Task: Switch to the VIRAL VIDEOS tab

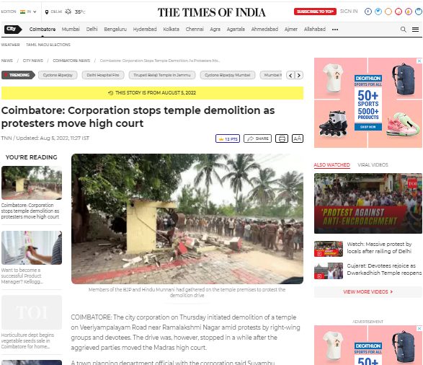Action: (373, 164)
